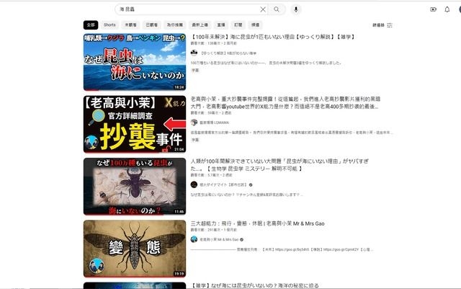Expand the 篩選器 filters panel

(382, 25)
